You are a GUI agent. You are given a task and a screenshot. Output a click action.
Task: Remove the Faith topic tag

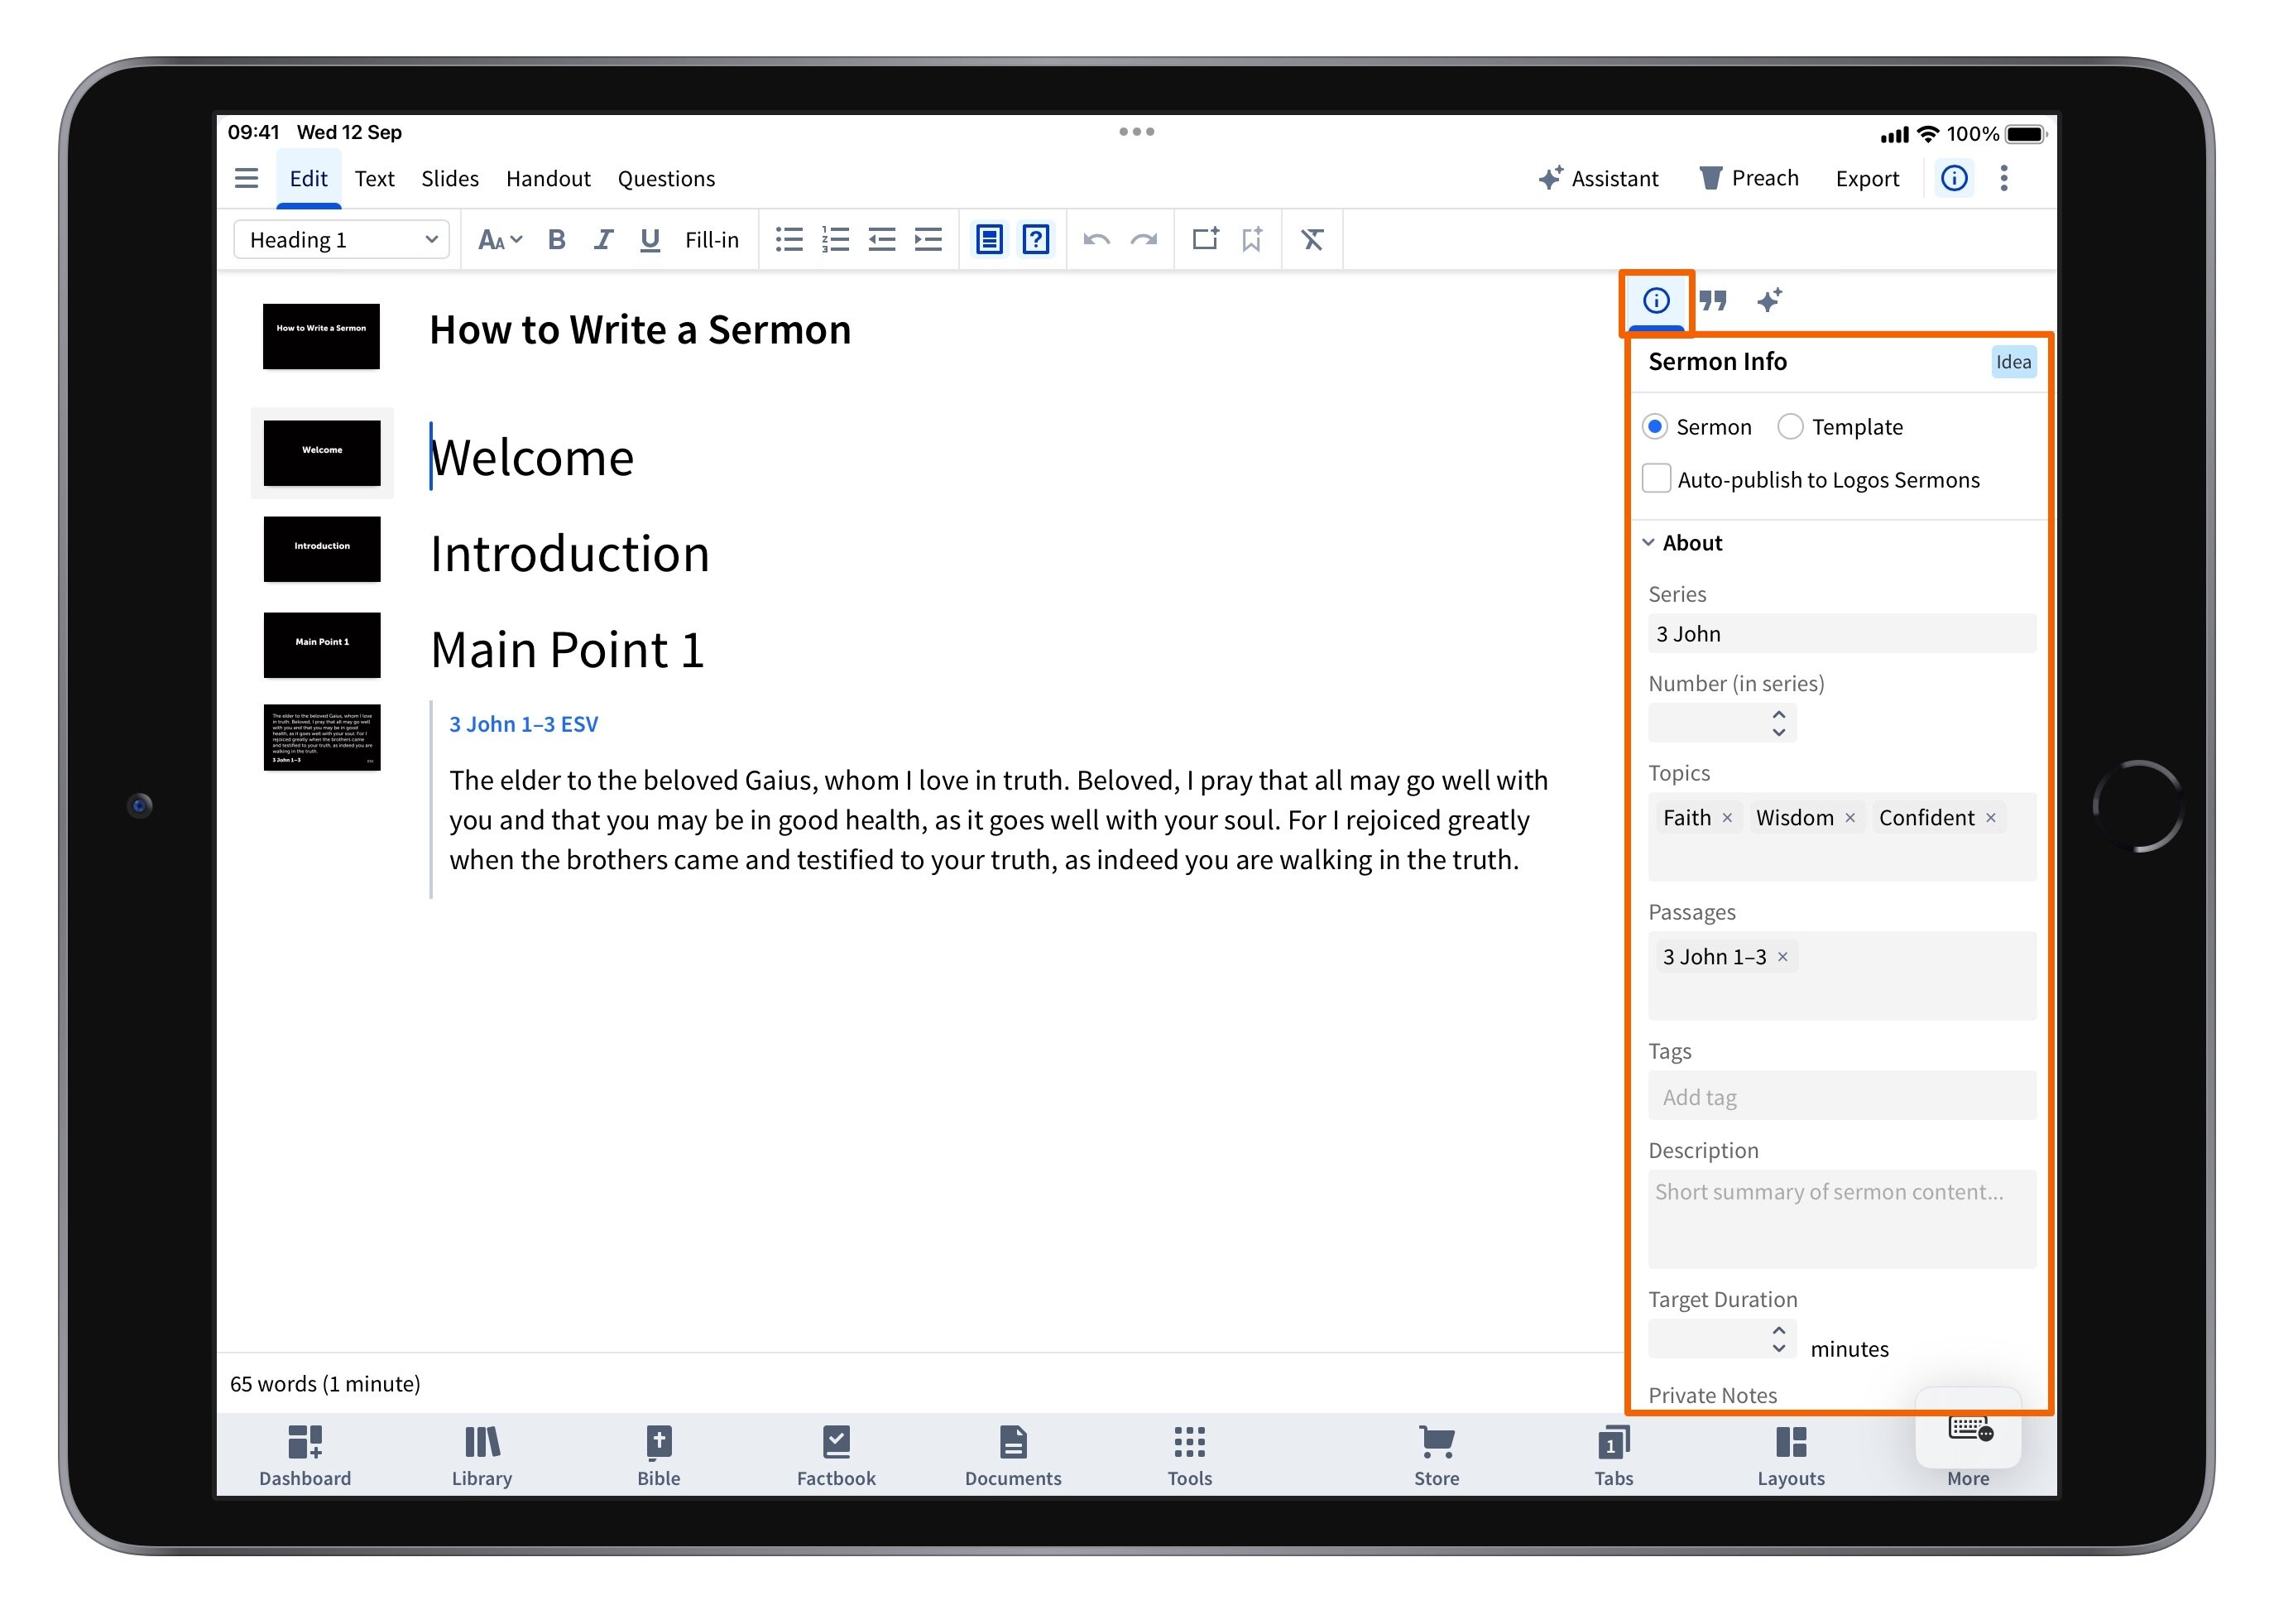pos(1727,818)
